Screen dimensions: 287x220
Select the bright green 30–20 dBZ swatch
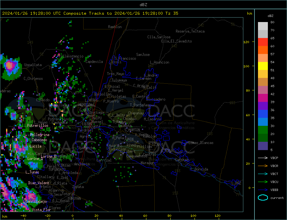[263, 130]
